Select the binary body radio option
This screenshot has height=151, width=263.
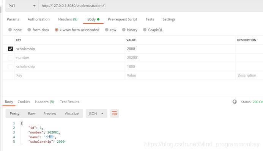124,30
